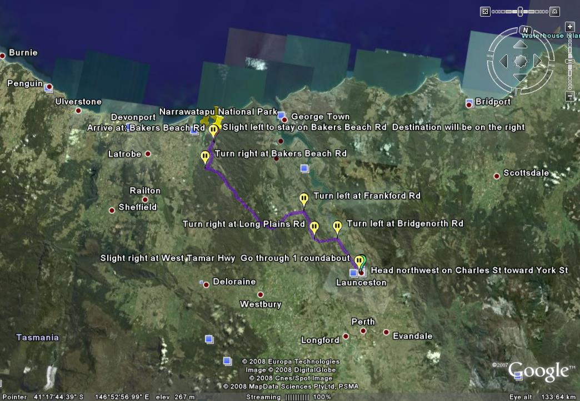Click the George Town place label
Screen dimensions: 580x401
(320, 117)
